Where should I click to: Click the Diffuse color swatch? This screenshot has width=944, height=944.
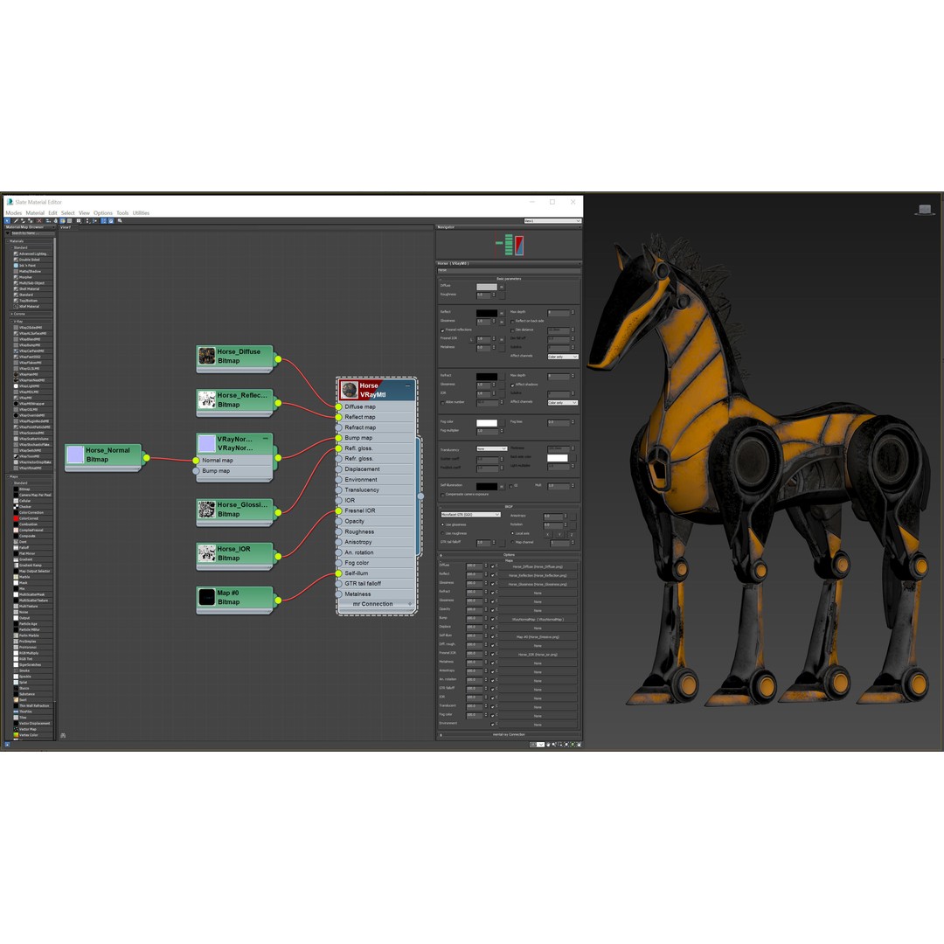487,288
